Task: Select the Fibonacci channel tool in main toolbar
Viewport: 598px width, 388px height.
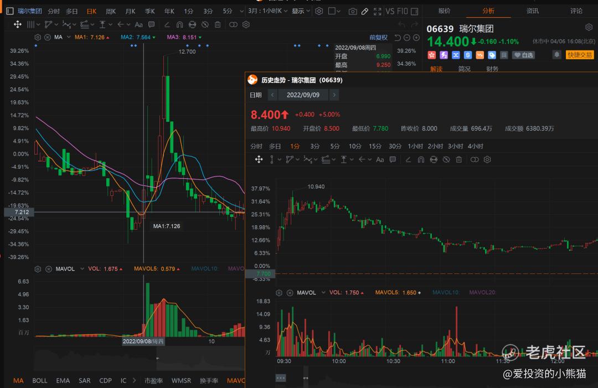Action: [85, 25]
